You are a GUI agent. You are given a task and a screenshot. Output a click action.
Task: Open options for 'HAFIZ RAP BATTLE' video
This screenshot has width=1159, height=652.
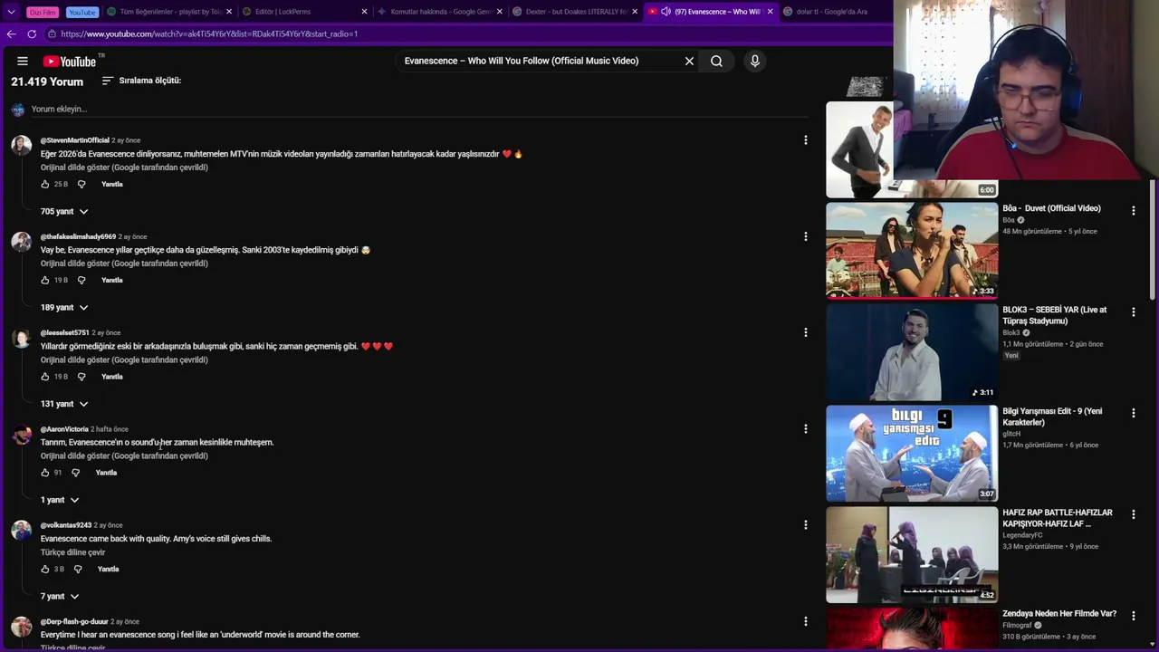click(1133, 514)
